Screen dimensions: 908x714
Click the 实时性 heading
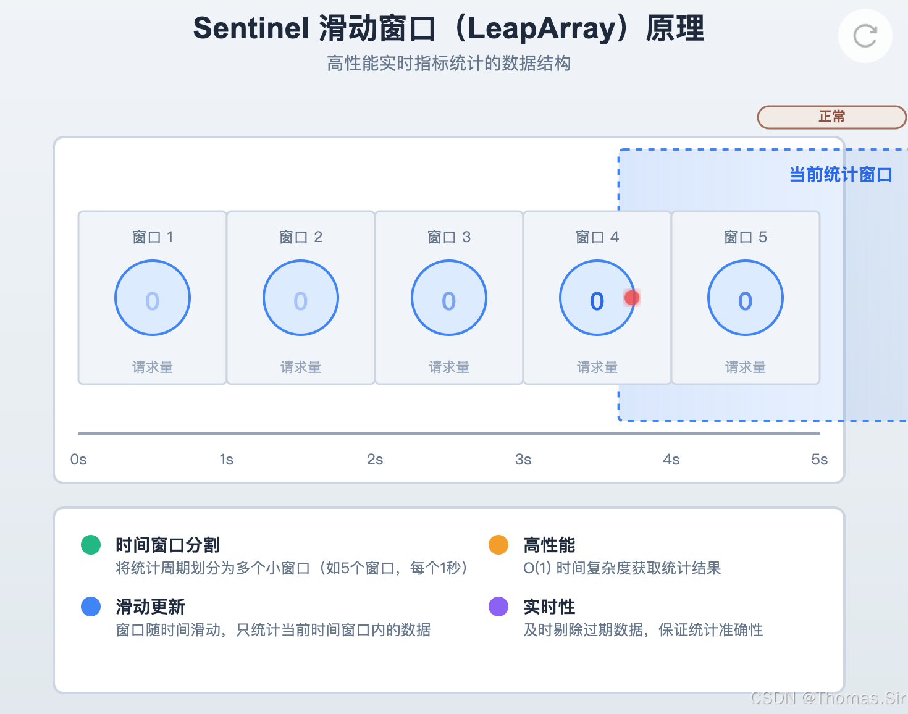[x=549, y=607]
